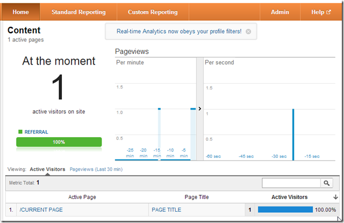The height and width of the screenshot is (223, 344).
Task: Open the Standard Reporting tab
Action: [x=79, y=12]
